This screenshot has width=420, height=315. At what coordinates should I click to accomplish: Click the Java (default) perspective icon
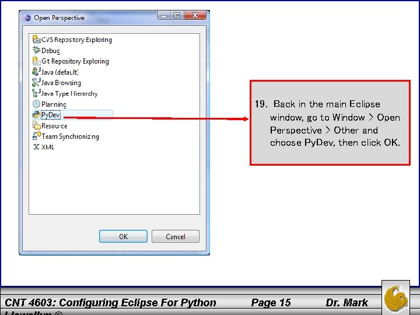pyautogui.click(x=36, y=72)
